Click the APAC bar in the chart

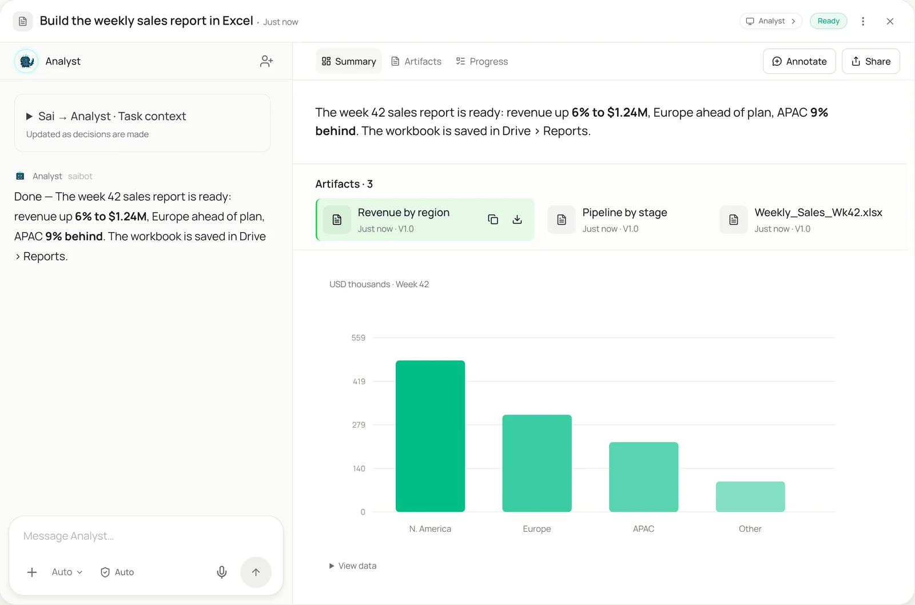coord(643,477)
